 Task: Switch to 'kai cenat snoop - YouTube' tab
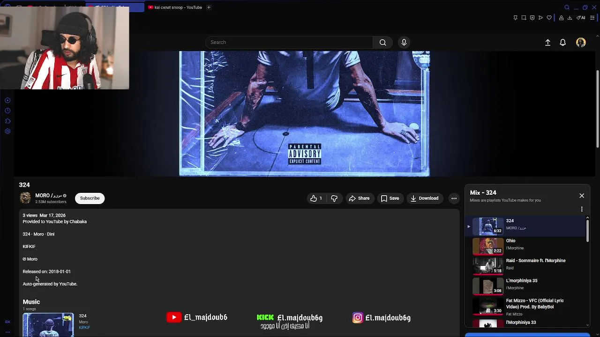174,7
